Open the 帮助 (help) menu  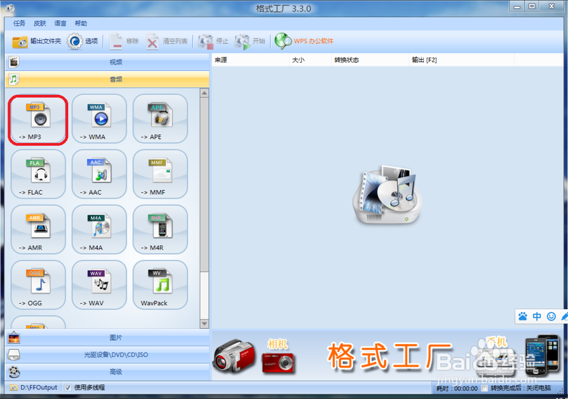tap(81, 23)
